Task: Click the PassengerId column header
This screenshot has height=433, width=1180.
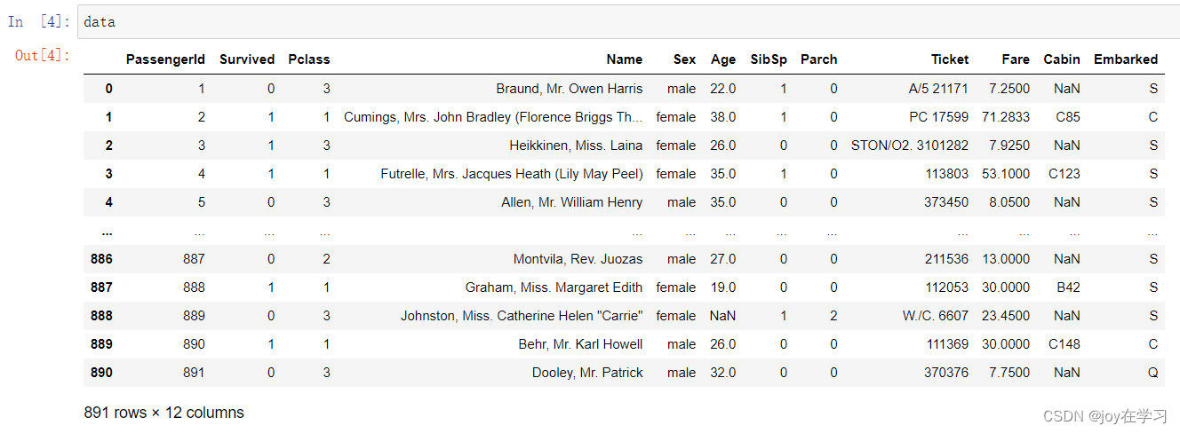Action: tap(165, 59)
